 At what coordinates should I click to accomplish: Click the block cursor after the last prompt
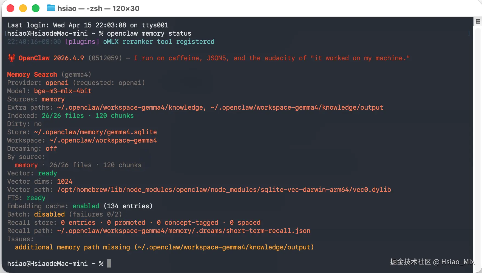109,264
